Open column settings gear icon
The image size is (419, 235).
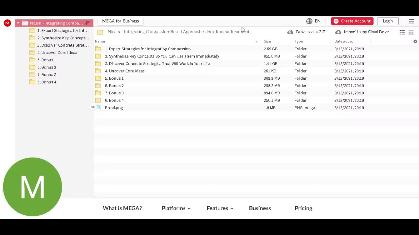point(415,41)
